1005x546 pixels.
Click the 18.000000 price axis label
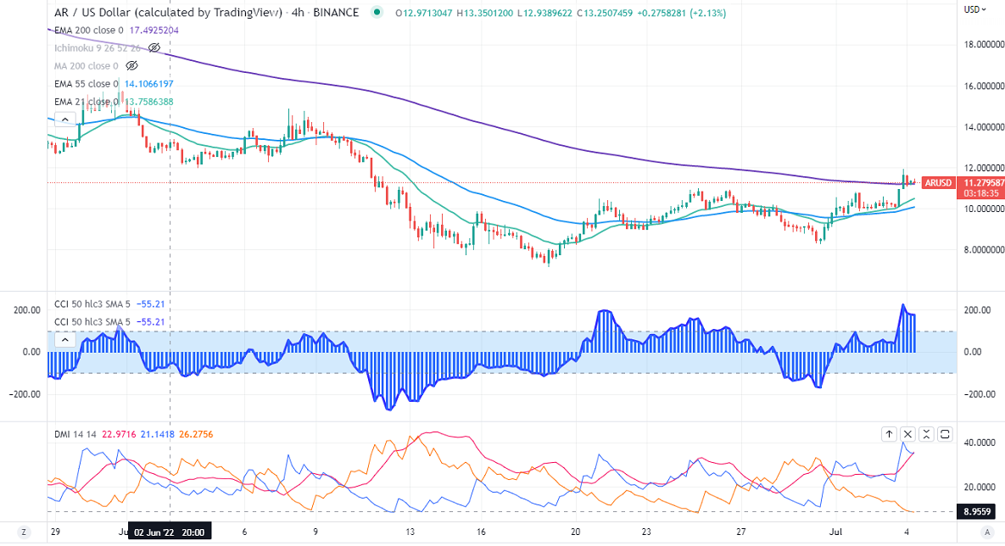[984, 44]
